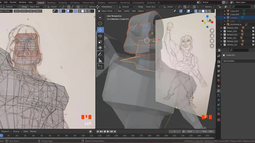The width and height of the screenshot is (255, 143).
Task: Open the World properties tab
Action: click(219, 80)
